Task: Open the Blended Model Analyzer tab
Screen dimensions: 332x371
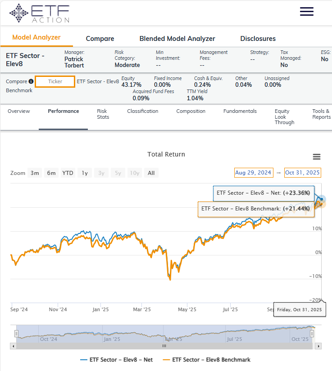Action: pos(177,39)
